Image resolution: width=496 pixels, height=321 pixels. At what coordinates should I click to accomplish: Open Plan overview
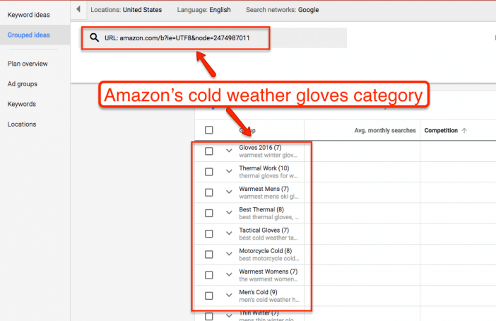click(x=28, y=64)
